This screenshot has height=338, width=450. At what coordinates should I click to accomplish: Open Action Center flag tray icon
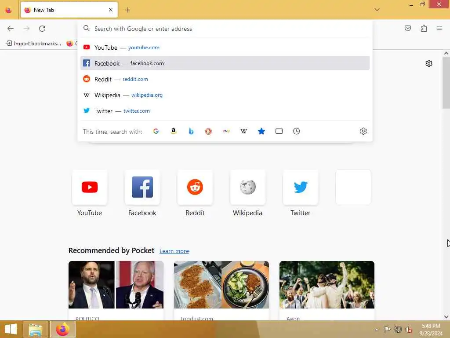click(387, 329)
